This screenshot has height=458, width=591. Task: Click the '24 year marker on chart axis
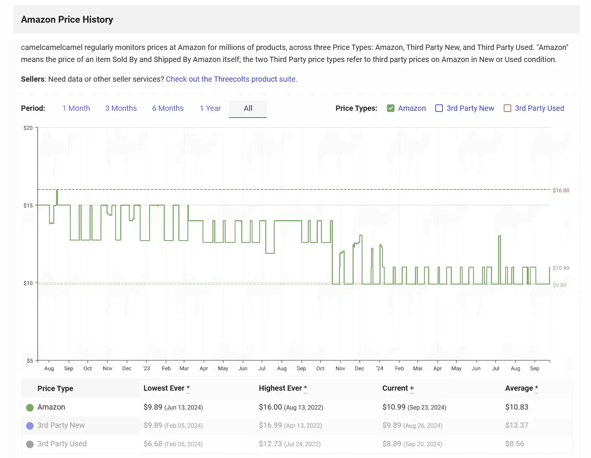380,368
